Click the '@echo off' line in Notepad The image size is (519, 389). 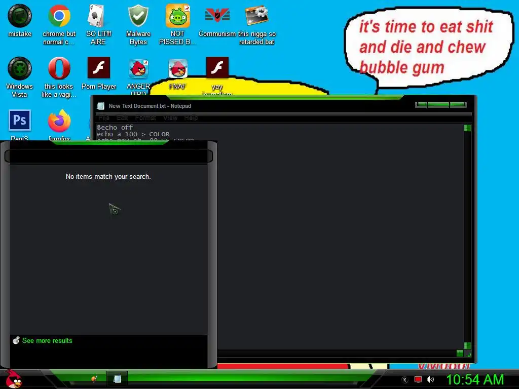(115, 127)
